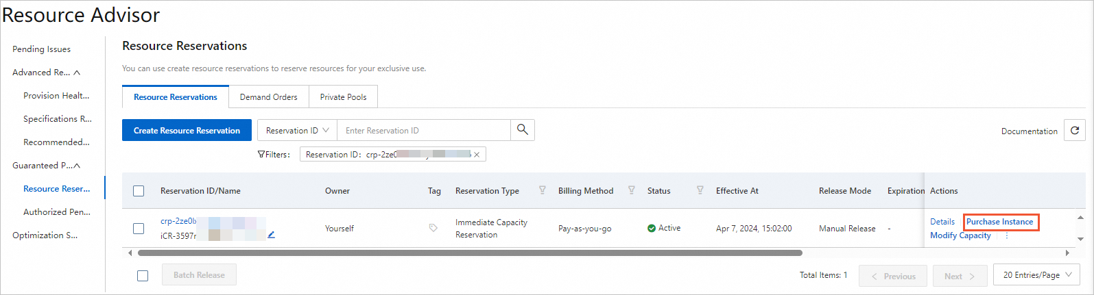Click the Purchase Instance link

click(x=999, y=222)
